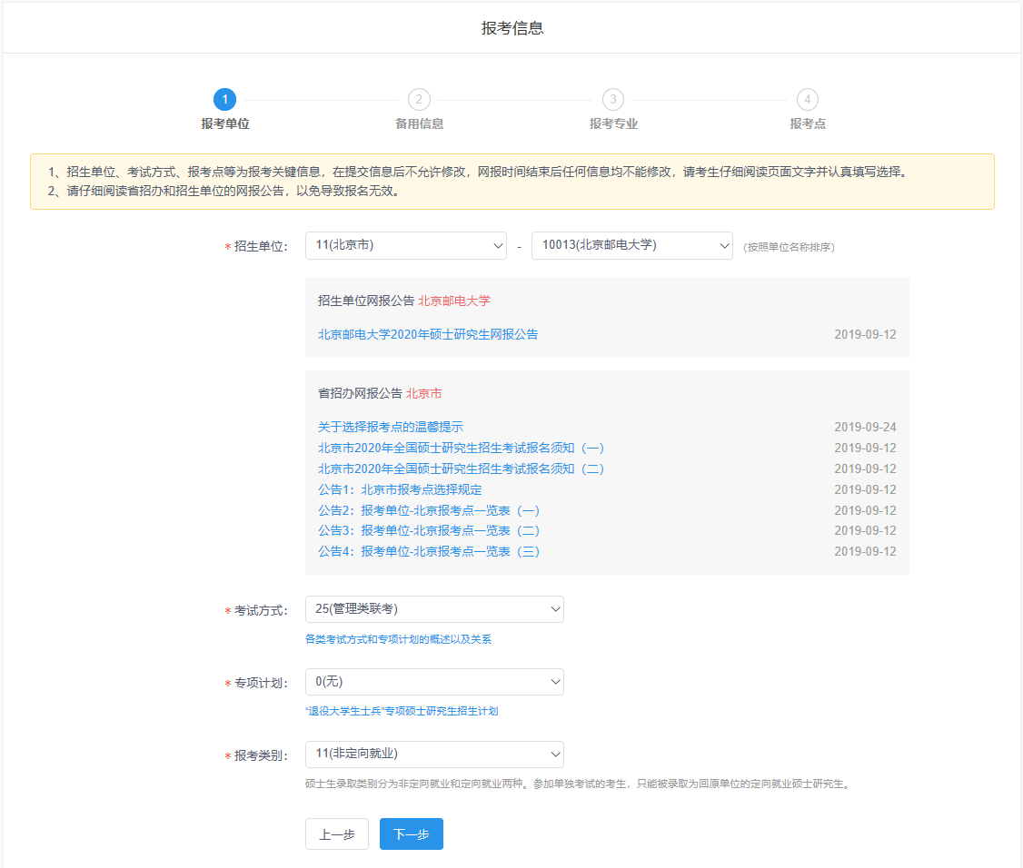
Task: Open the 11(北京市) province dropdown
Action: (x=405, y=246)
